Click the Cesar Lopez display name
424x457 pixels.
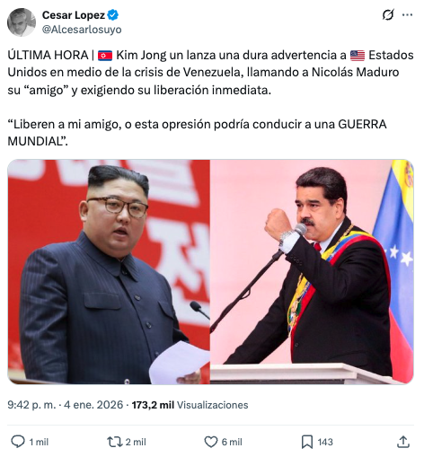74,15
